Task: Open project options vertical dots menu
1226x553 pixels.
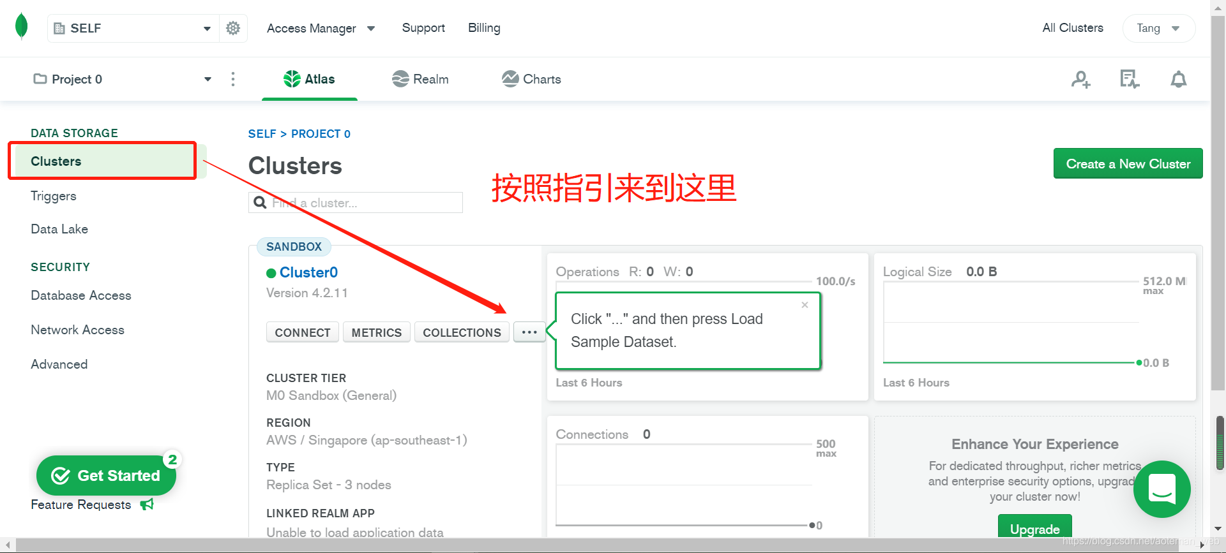Action: click(x=233, y=79)
